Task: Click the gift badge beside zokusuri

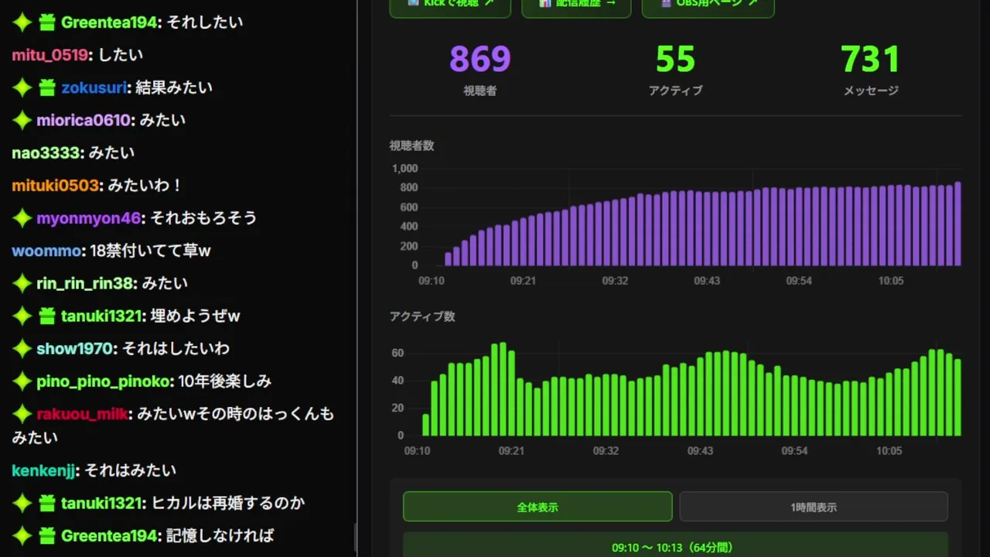Action: 46,87
